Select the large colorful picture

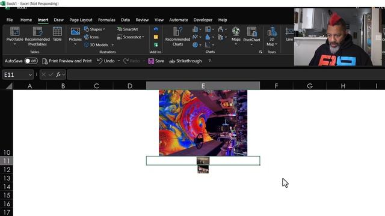(x=203, y=123)
